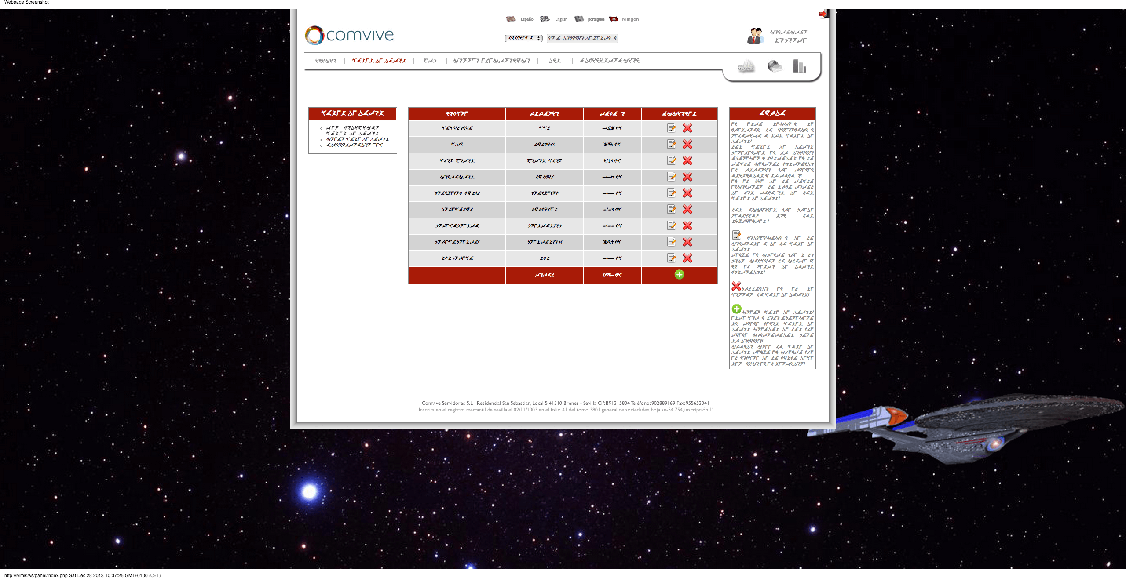Open the webmail globe-and-envelope icon
The image size is (1126, 578).
[x=775, y=66]
